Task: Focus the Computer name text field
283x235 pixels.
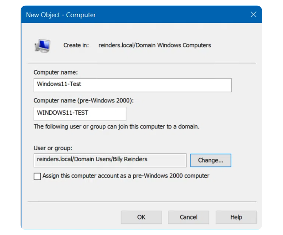Action: (x=132, y=85)
